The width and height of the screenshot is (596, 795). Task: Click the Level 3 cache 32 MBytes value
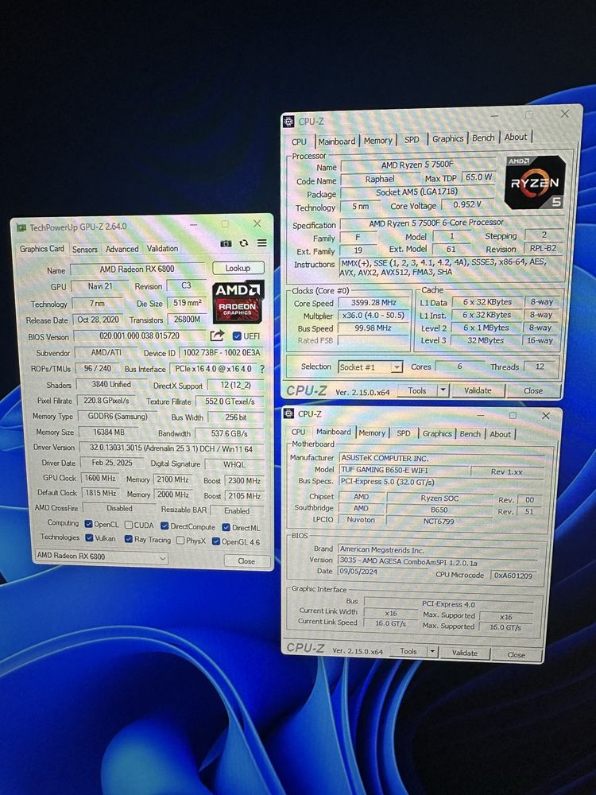tap(486, 341)
